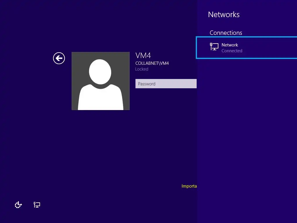Click the Networks panel title

click(224, 15)
